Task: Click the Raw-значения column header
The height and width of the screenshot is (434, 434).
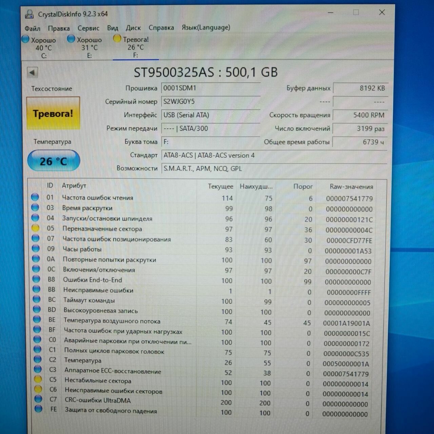Action: pyautogui.click(x=351, y=186)
